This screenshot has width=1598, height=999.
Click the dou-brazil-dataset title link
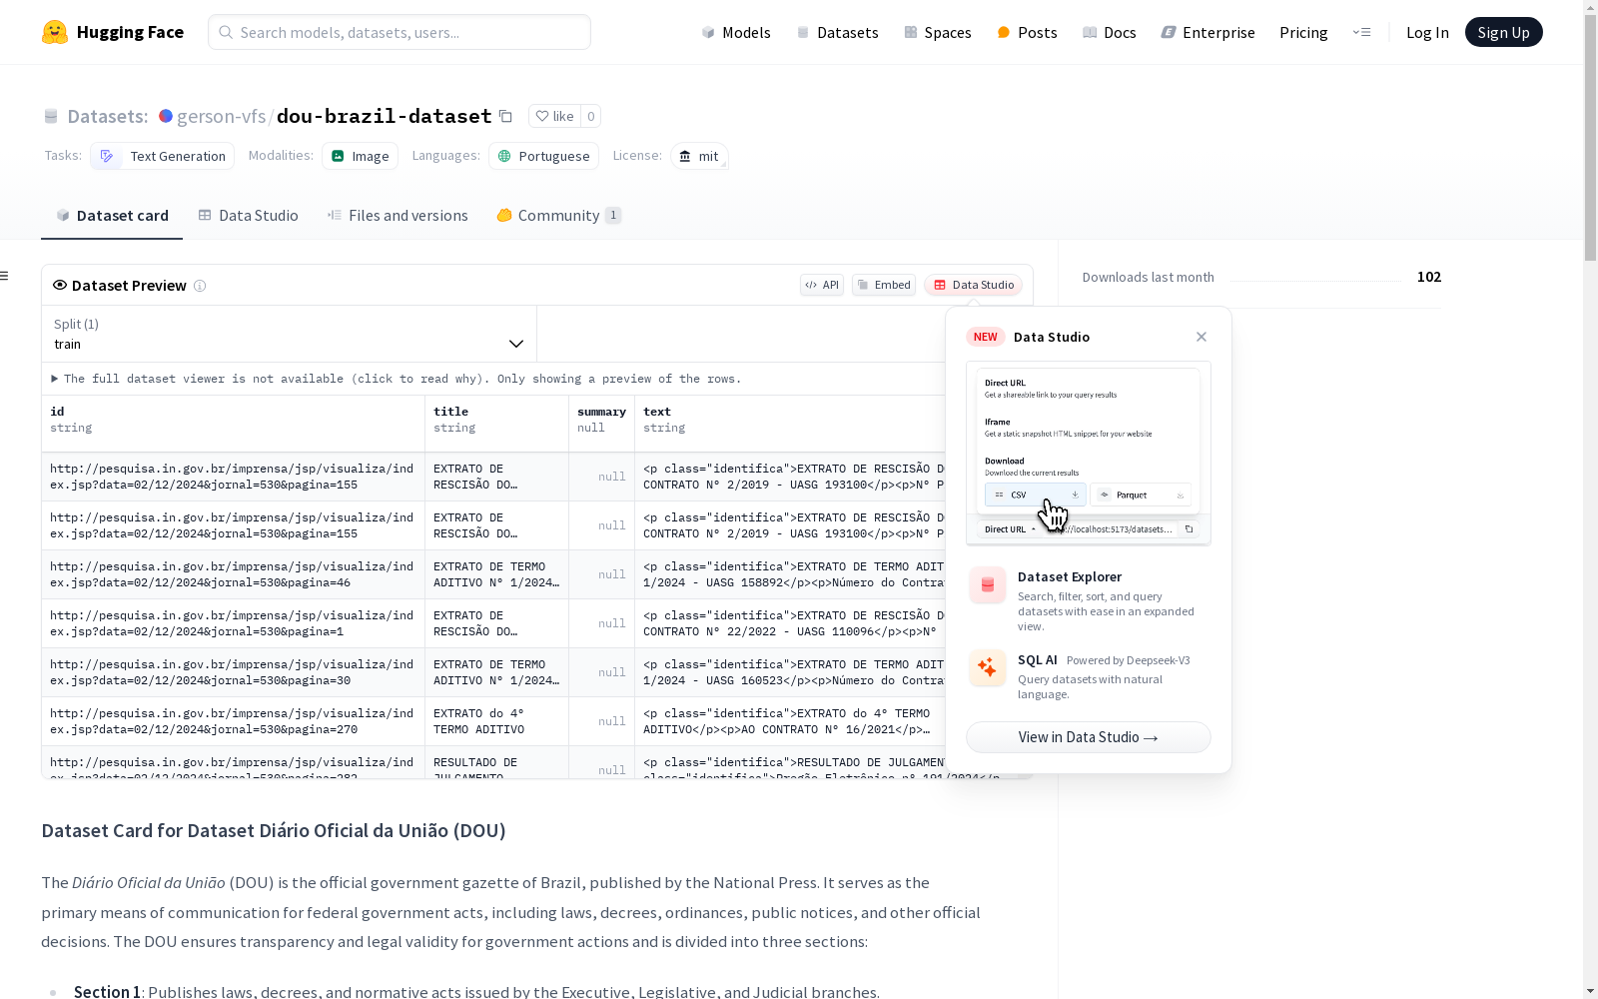pyautogui.click(x=384, y=116)
